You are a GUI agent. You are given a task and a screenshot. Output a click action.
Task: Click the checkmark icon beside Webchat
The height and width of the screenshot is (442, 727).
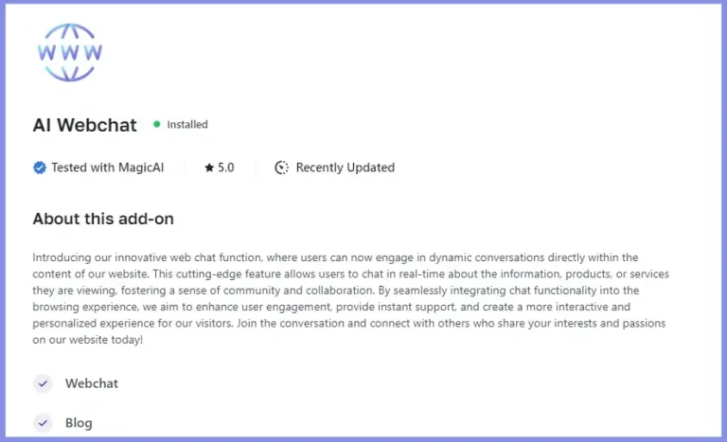point(43,383)
